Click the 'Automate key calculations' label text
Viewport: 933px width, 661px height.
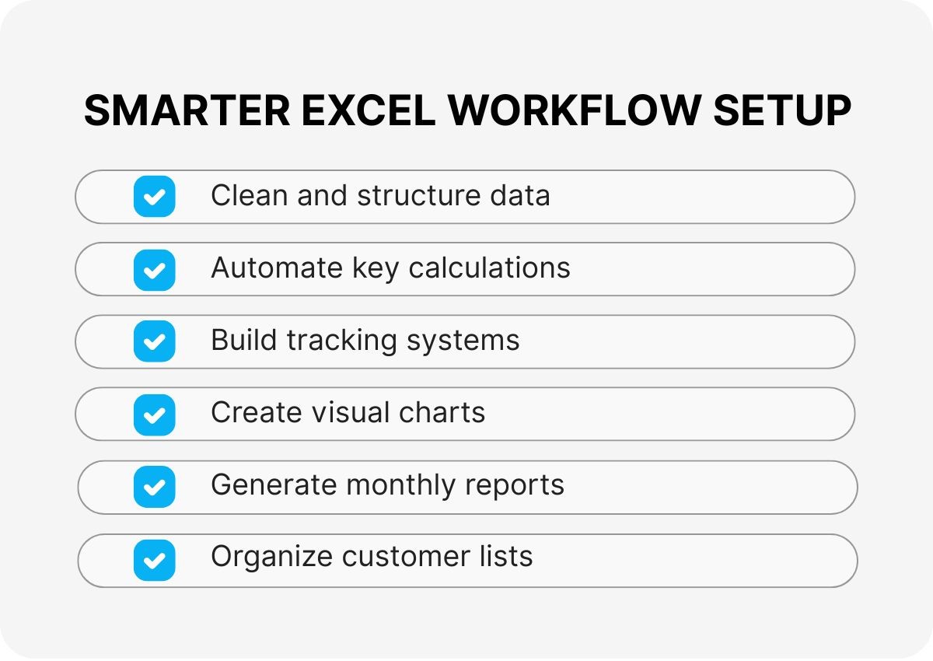390,268
